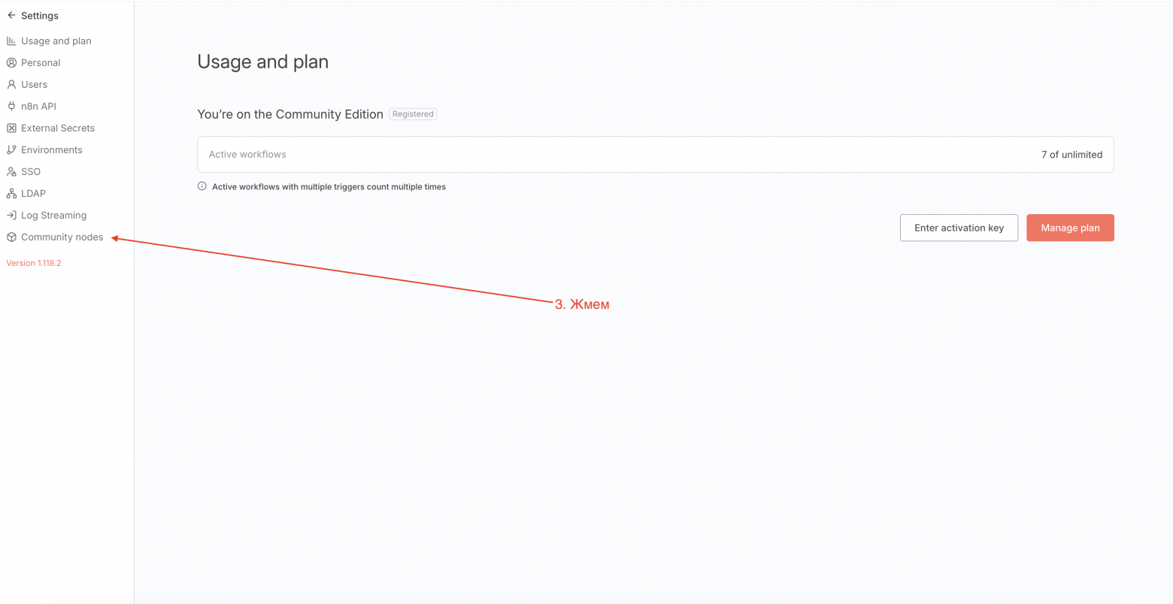Image resolution: width=1173 pixels, height=604 pixels.
Task: Go to Personal settings
Action: pos(41,62)
